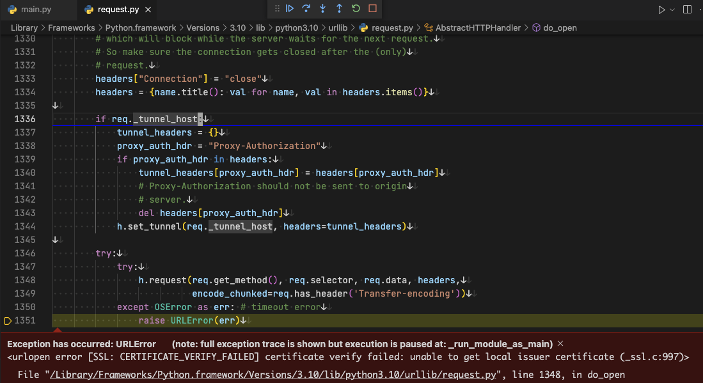Image resolution: width=703 pixels, height=383 pixels.
Task: Grab the debug toolbar drag handle
Action: click(x=277, y=8)
